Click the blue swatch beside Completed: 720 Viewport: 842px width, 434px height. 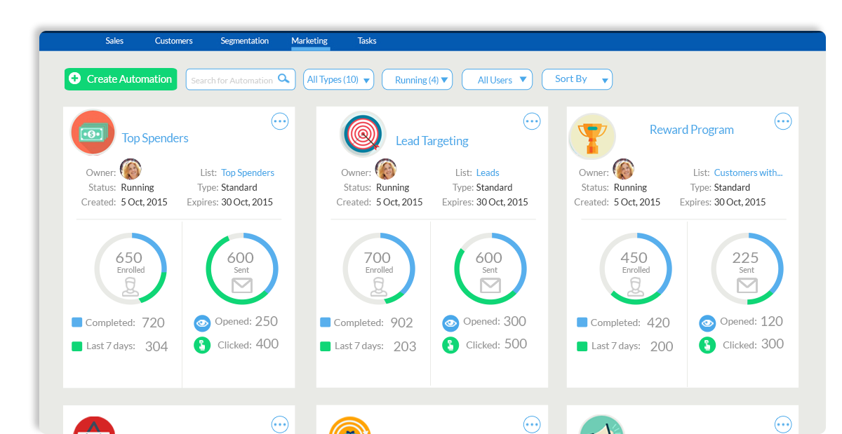click(77, 323)
